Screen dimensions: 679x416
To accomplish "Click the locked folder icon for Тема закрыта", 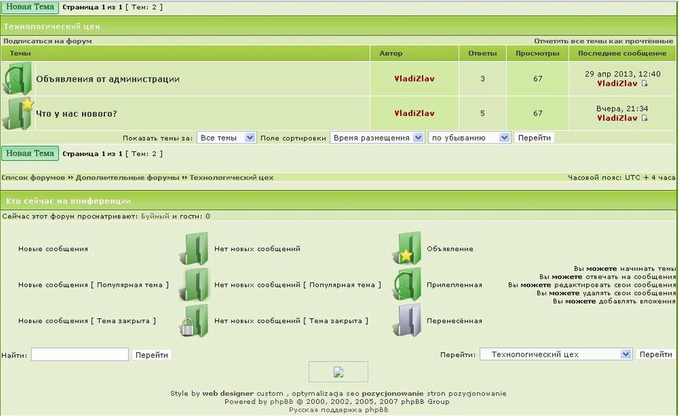I will click(x=194, y=321).
